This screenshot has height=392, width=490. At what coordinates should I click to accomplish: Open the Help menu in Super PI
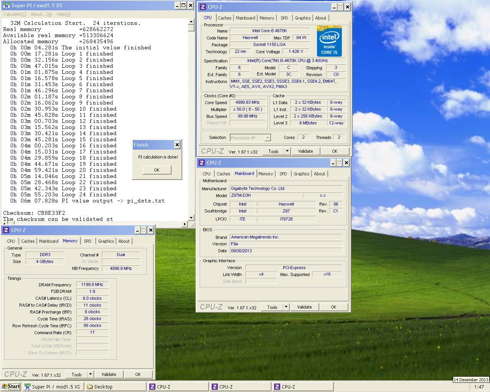[64, 14]
